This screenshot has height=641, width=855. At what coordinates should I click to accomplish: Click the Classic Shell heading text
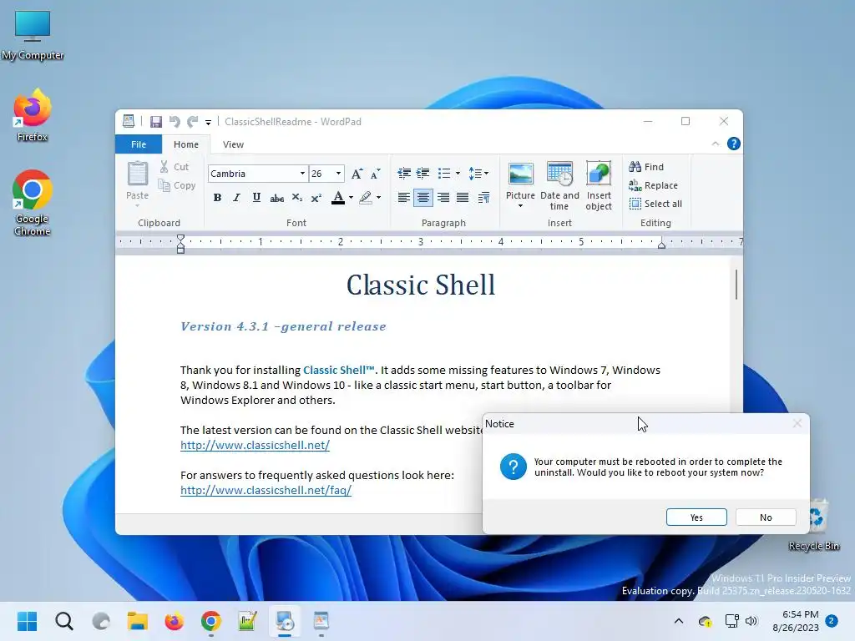point(421,285)
